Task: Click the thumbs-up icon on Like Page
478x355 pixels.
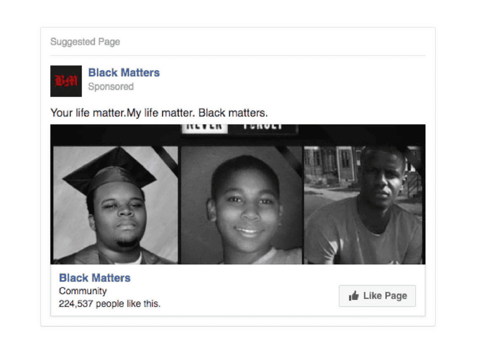Action: (x=353, y=295)
